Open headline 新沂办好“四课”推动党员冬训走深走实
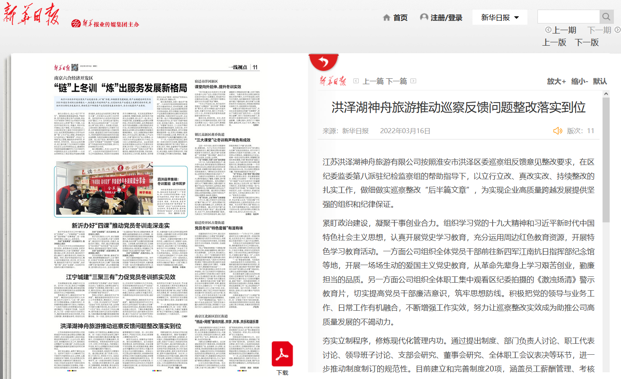Screen dimensions: 621x379 (x=121, y=225)
